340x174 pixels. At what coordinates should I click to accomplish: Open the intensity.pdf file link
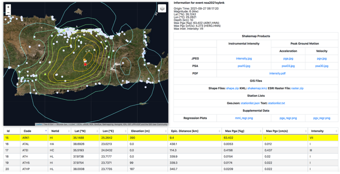click(277, 73)
